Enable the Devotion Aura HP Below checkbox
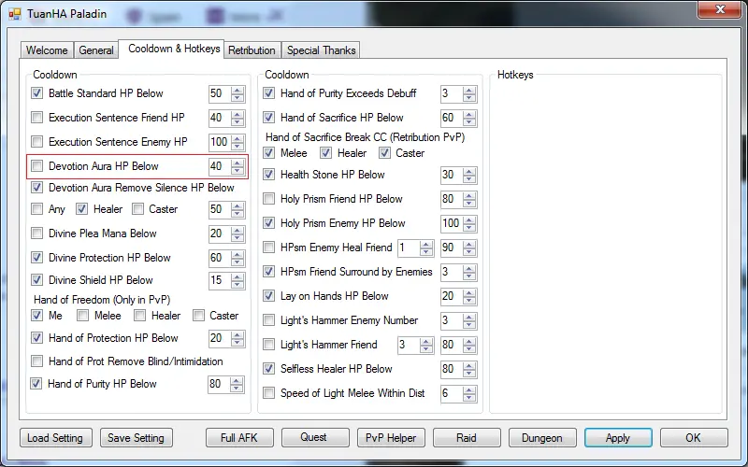The image size is (748, 467). [x=37, y=166]
